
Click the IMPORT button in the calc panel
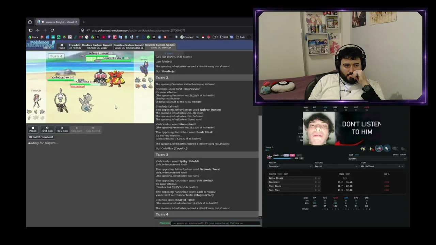pos(395,155)
